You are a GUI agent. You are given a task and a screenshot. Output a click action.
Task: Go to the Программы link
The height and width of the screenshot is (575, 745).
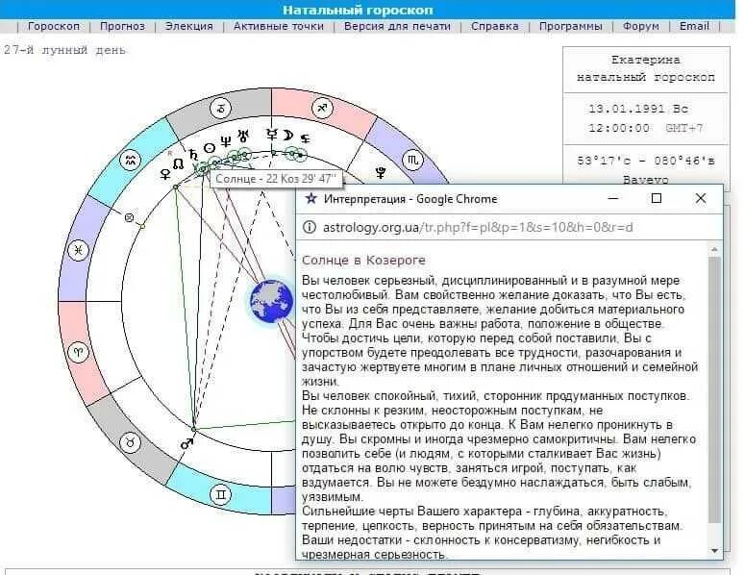[x=571, y=26]
